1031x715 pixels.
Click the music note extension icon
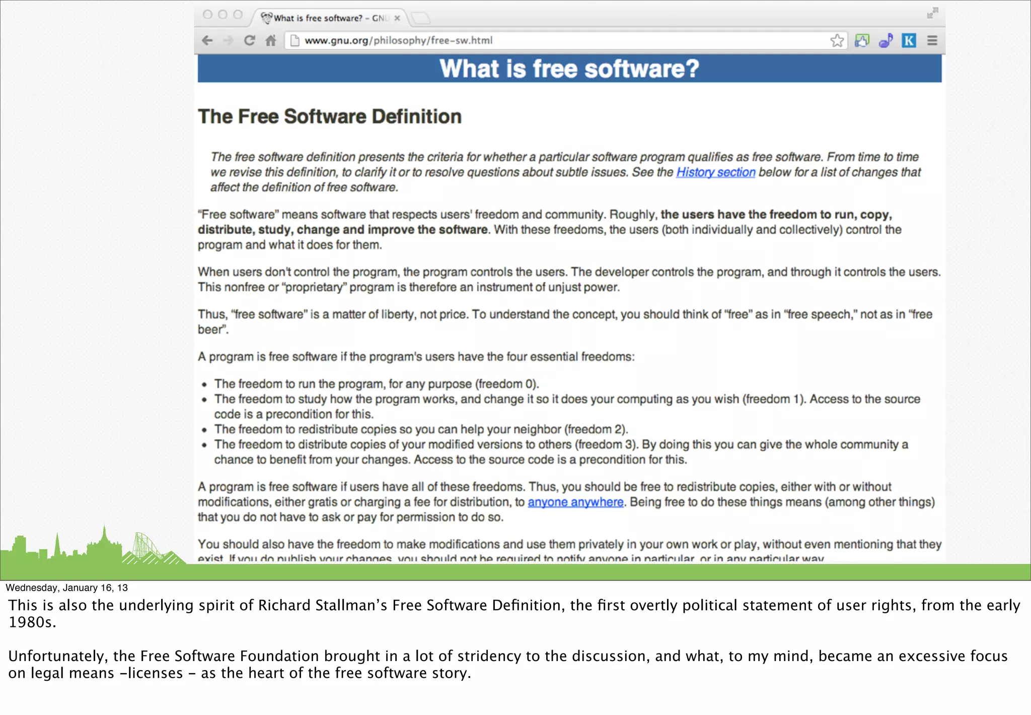[x=886, y=40]
